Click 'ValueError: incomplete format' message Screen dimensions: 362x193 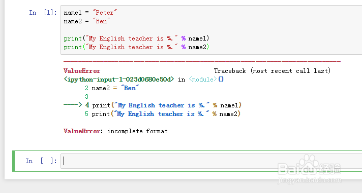pyautogui.click(x=115, y=131)
